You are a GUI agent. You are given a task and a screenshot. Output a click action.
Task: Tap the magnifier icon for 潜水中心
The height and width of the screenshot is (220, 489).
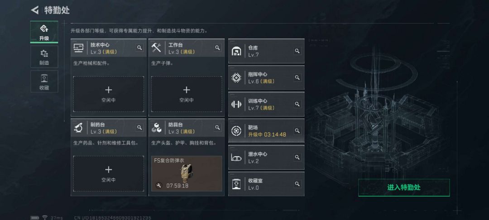pyautogui.click(x=297, y=157)
